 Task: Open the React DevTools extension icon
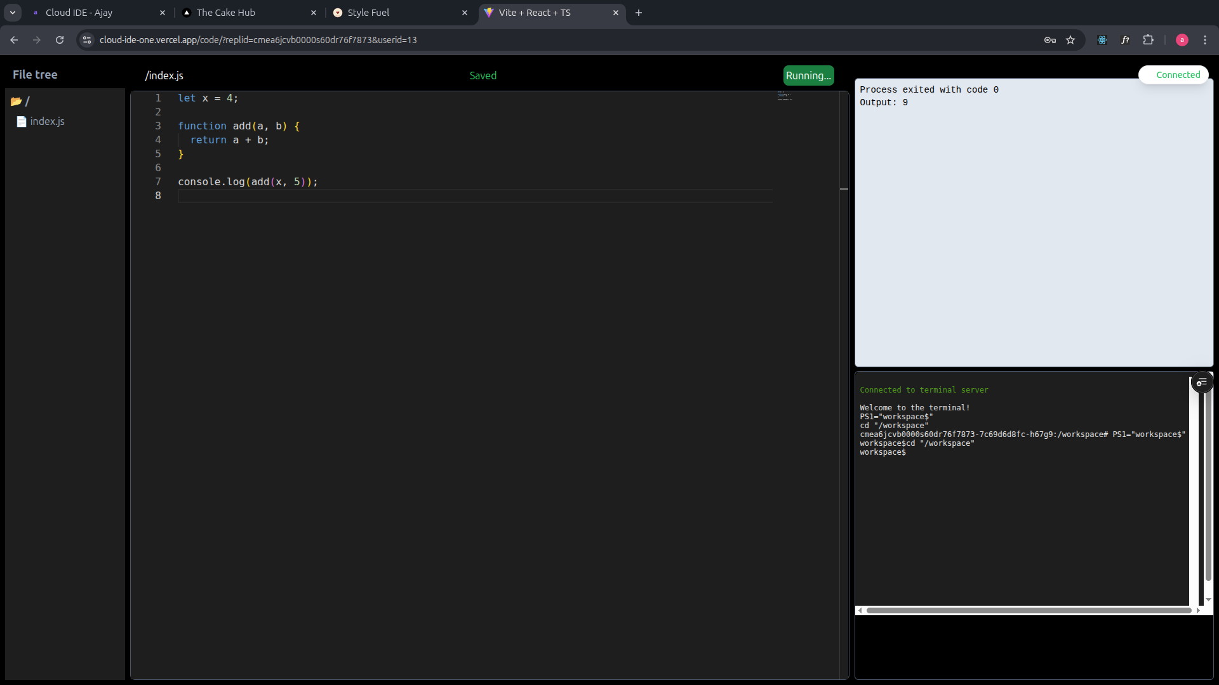click(1102, 40)
